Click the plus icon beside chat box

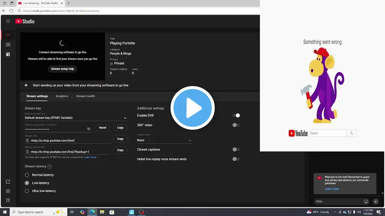(376, 202)
